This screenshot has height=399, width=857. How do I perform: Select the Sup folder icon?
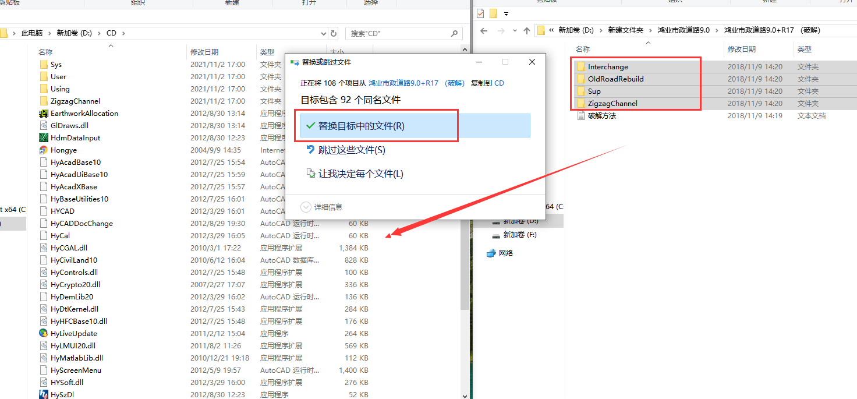point(580,91)
